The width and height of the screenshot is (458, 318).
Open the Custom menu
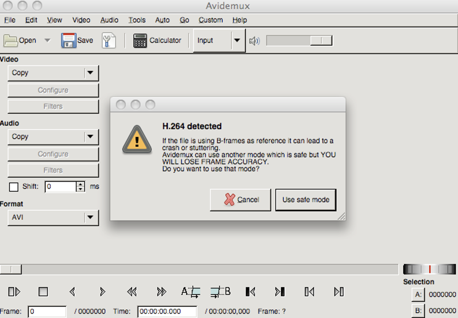[211, 20]
